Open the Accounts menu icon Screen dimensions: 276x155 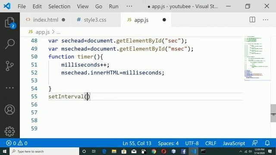pyautogui.click(x=9, y=110)
